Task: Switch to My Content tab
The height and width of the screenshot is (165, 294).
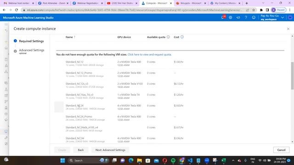Action: [225, 3]
